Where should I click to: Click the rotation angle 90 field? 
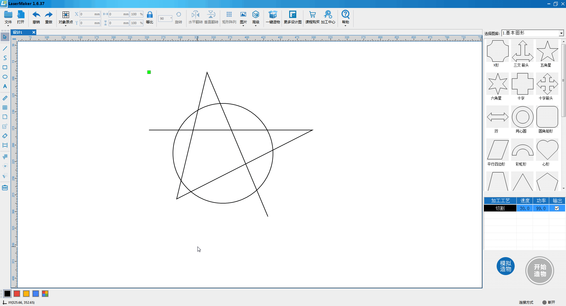pos(165,19)
